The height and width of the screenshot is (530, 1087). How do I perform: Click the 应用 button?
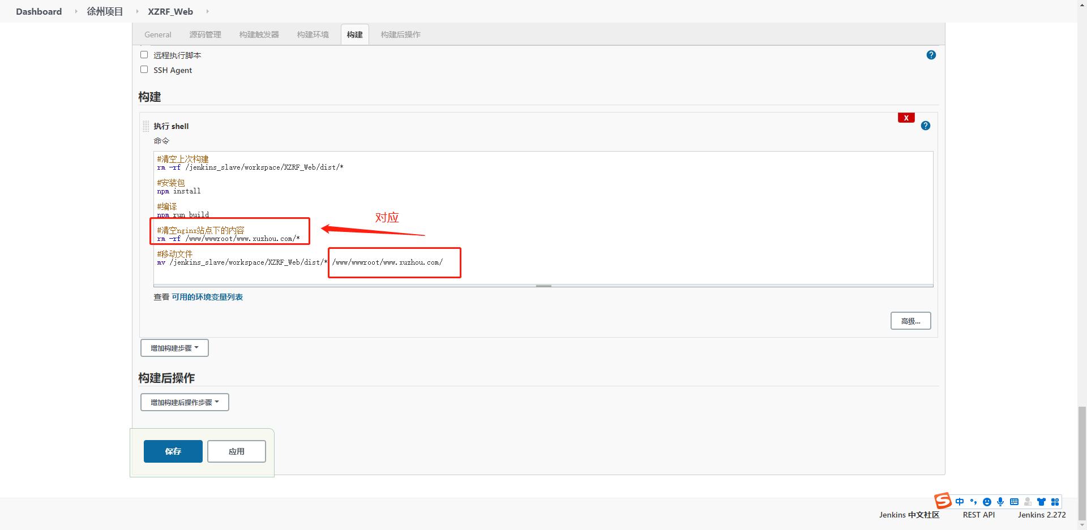(236, 451)
